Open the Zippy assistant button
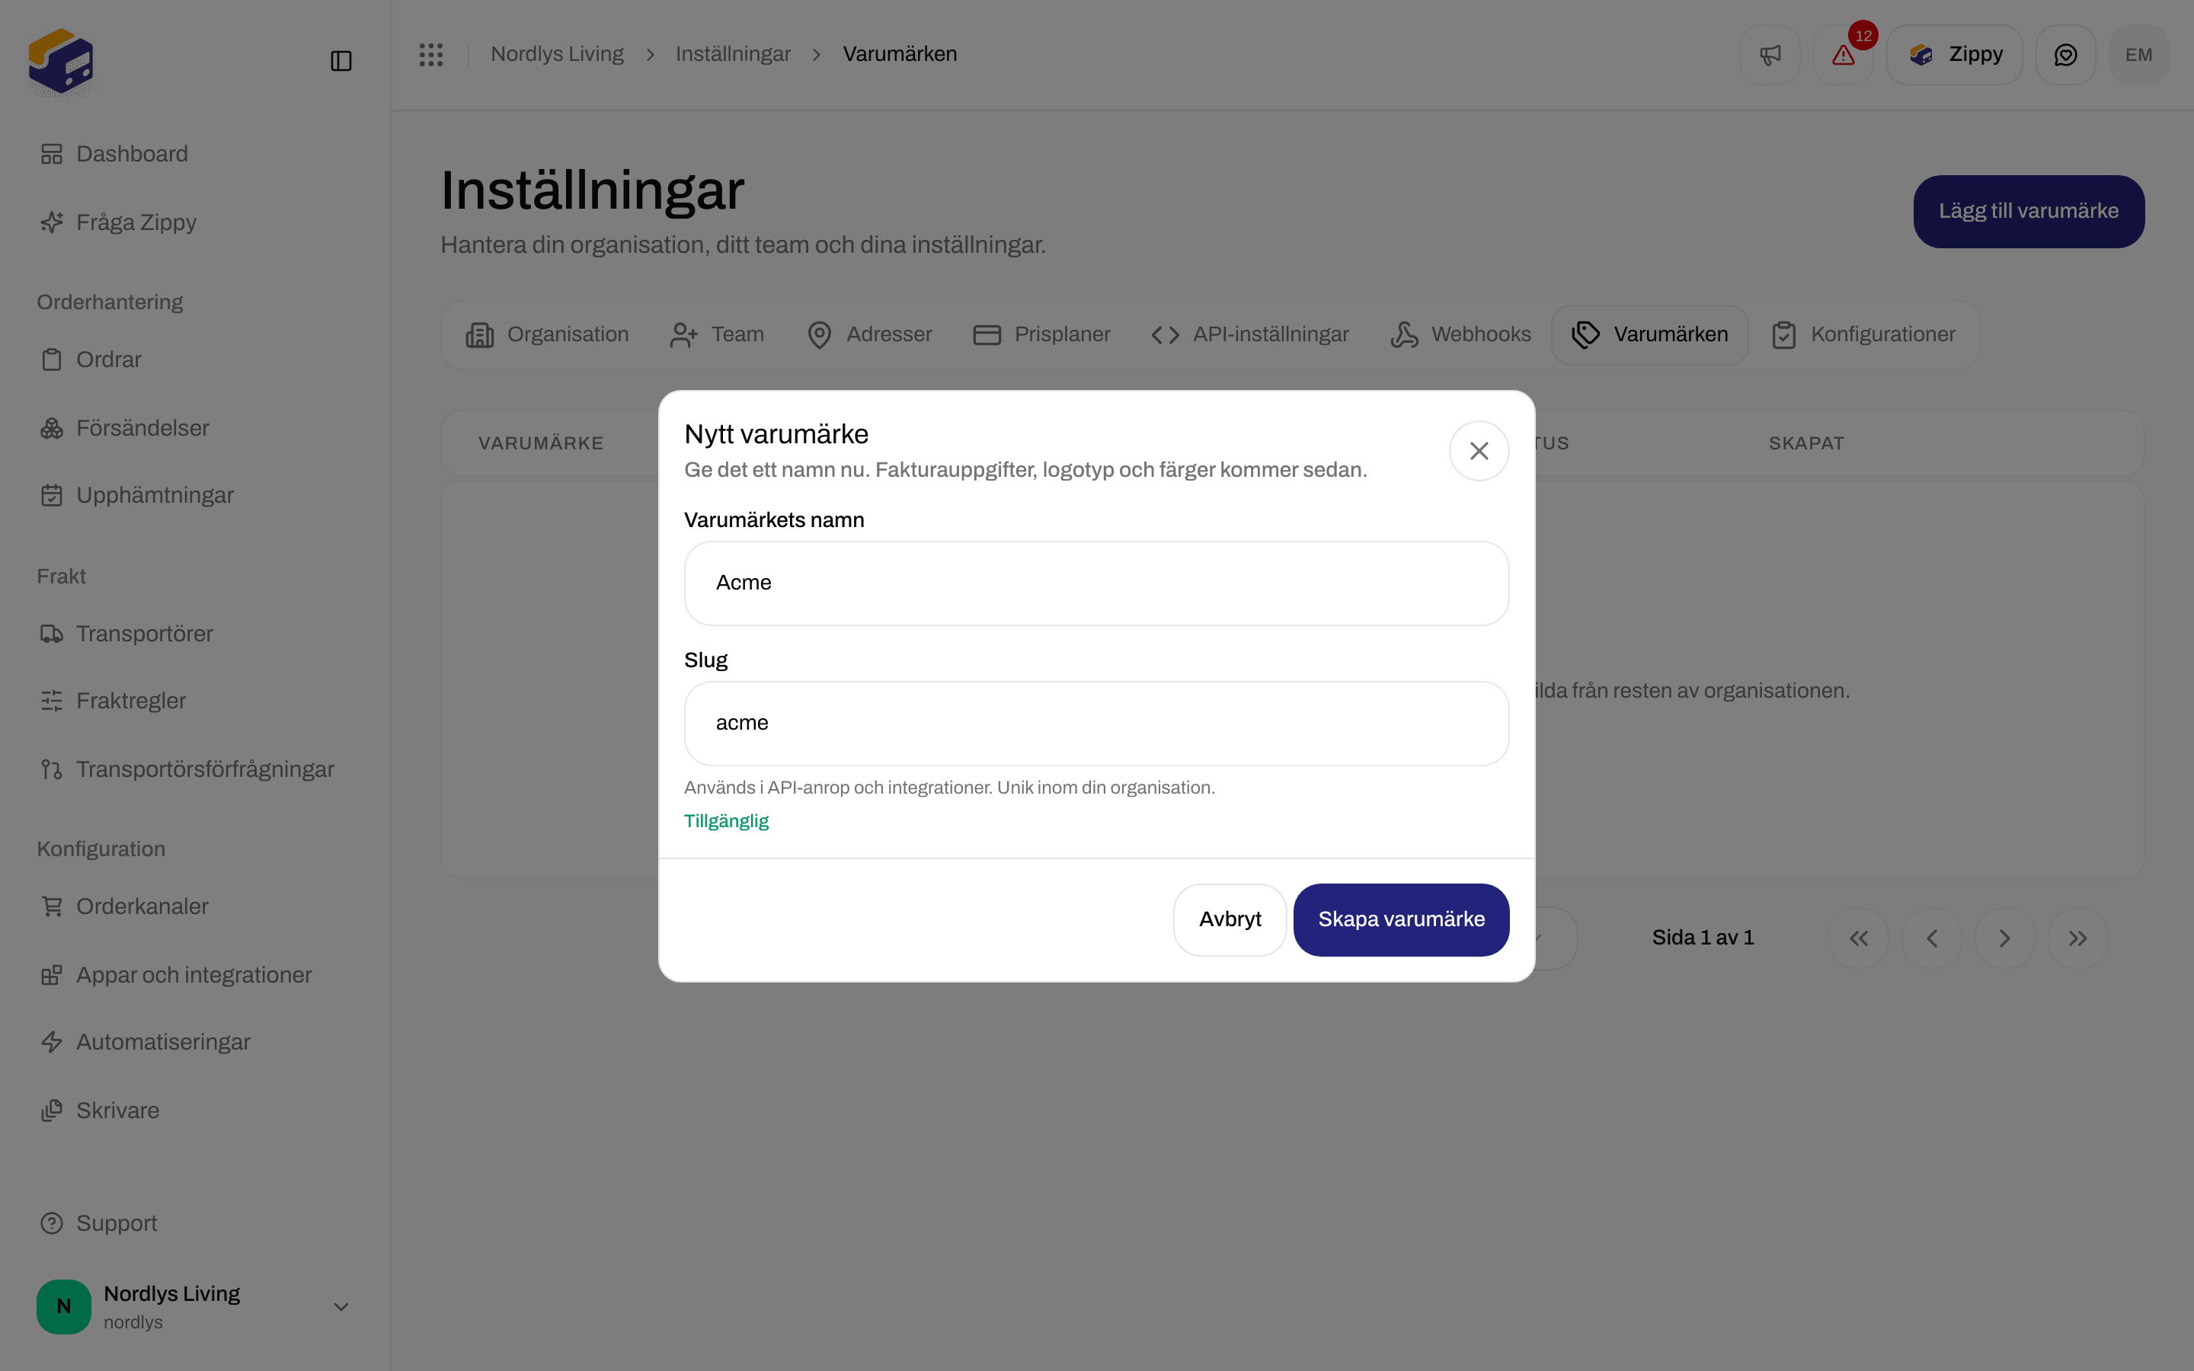This screenshot has height=1371, width=2194. tap(1954, 56)
